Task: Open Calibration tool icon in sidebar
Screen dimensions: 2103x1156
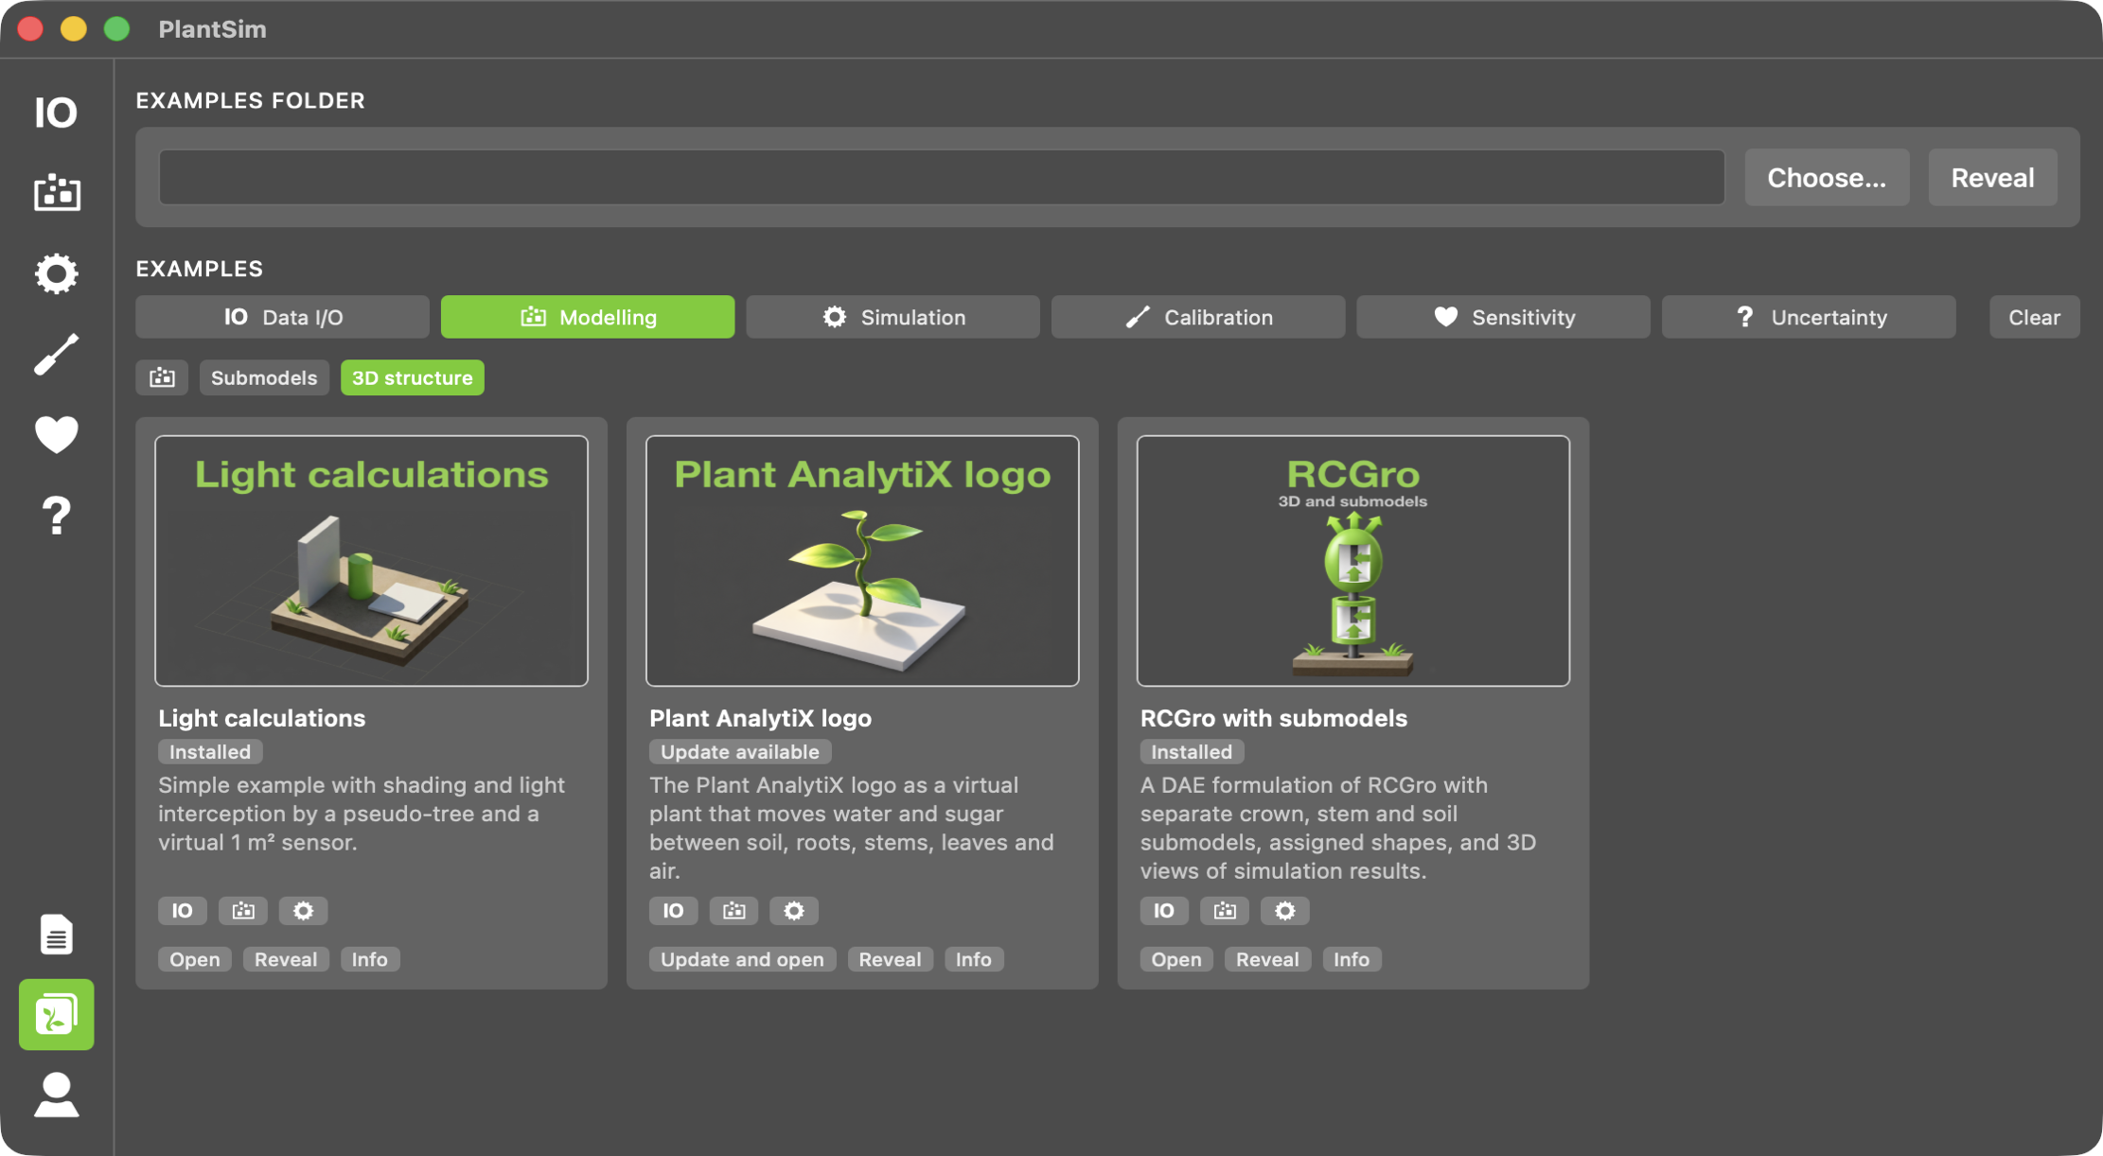Action: coord(57,355)
